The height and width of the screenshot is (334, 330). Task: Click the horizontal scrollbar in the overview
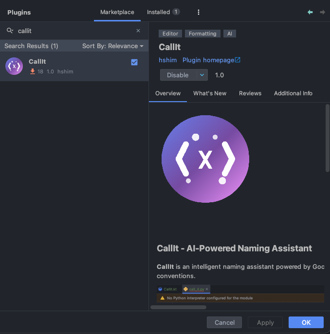pos(178,307)
